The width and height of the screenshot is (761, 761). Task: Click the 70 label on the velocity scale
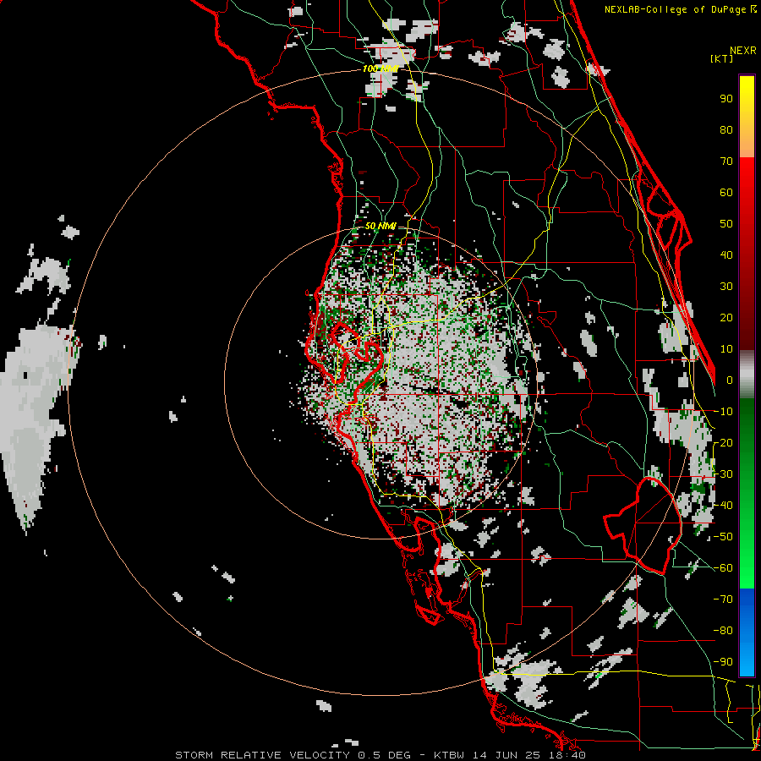coord(726,162)
